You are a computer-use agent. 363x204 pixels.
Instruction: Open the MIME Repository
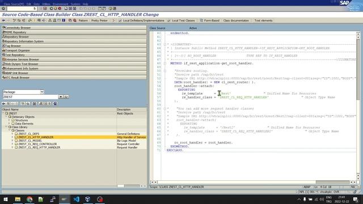[74, 32]
